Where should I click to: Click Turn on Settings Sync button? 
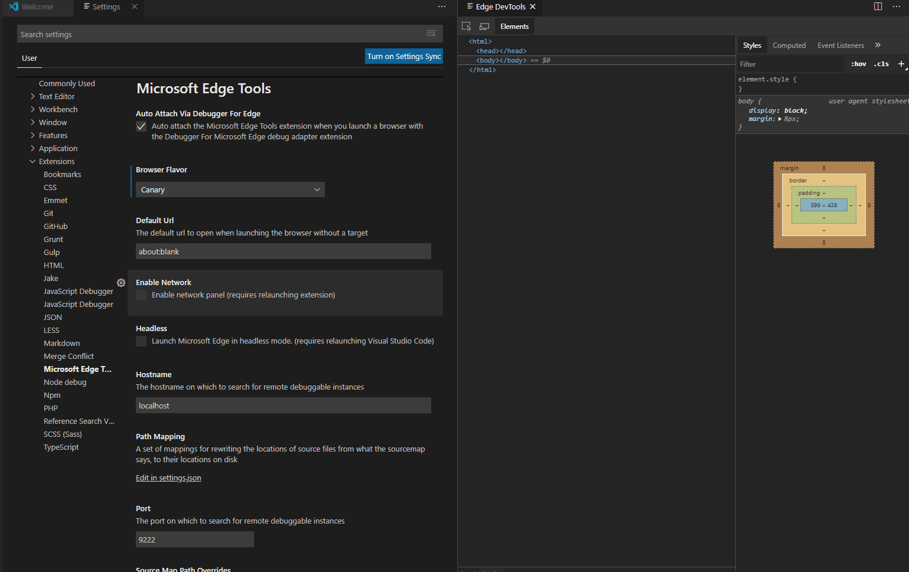click(x=404, y=57)
